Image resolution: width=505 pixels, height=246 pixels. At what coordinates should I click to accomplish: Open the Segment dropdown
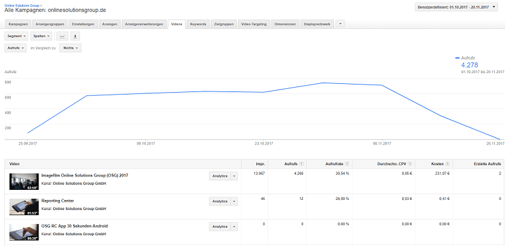tap(16, 36)
